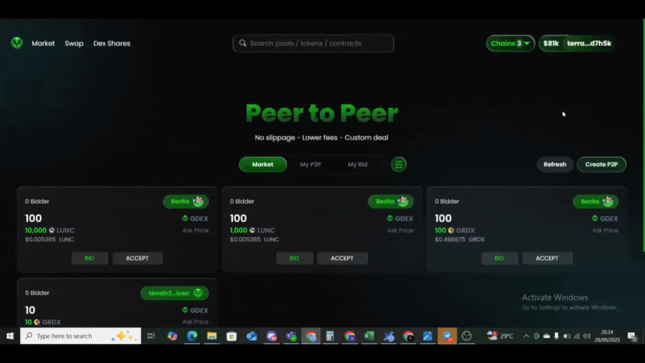Switch to the My P2P tab
Image resolution: width=645 pixels, height=363 pixels.
coord(310,165)
